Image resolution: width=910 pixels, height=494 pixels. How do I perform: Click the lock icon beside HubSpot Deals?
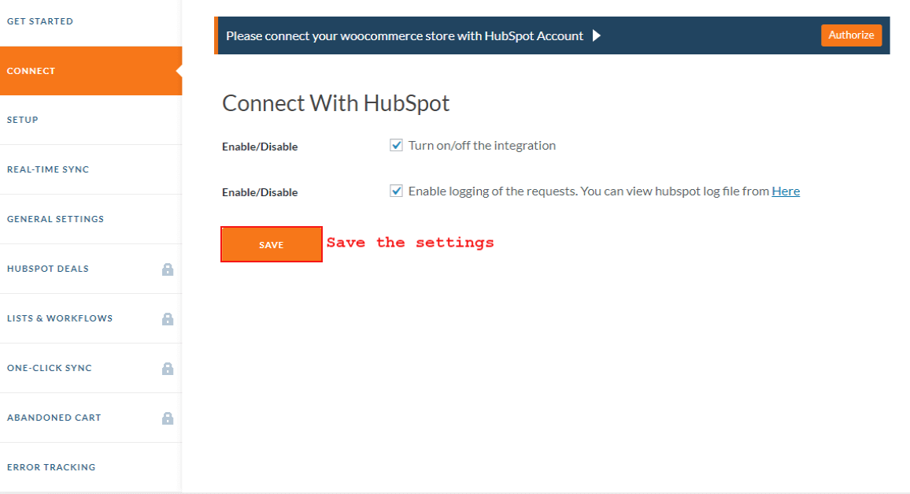point(168,269)
